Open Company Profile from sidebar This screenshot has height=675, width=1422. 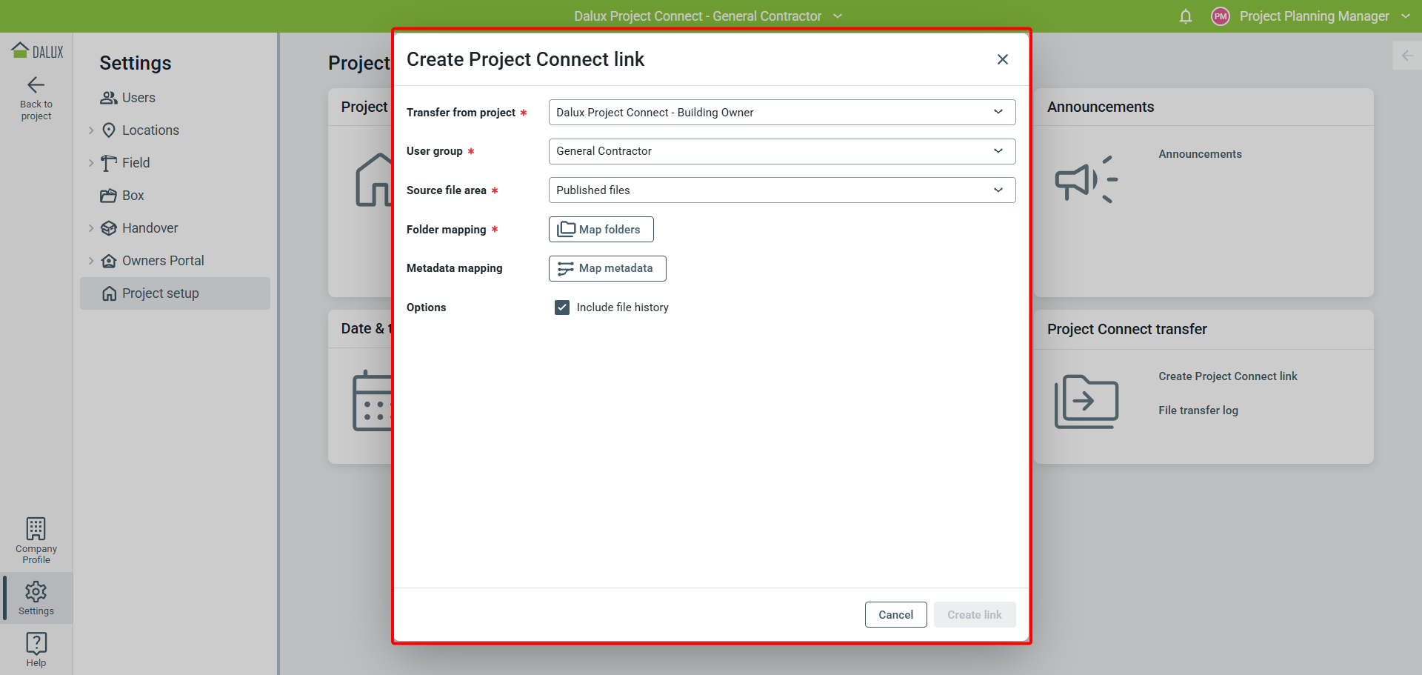click(36, 540)
